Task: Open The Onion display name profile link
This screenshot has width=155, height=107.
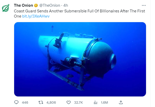Action: (x=23, y=5)
